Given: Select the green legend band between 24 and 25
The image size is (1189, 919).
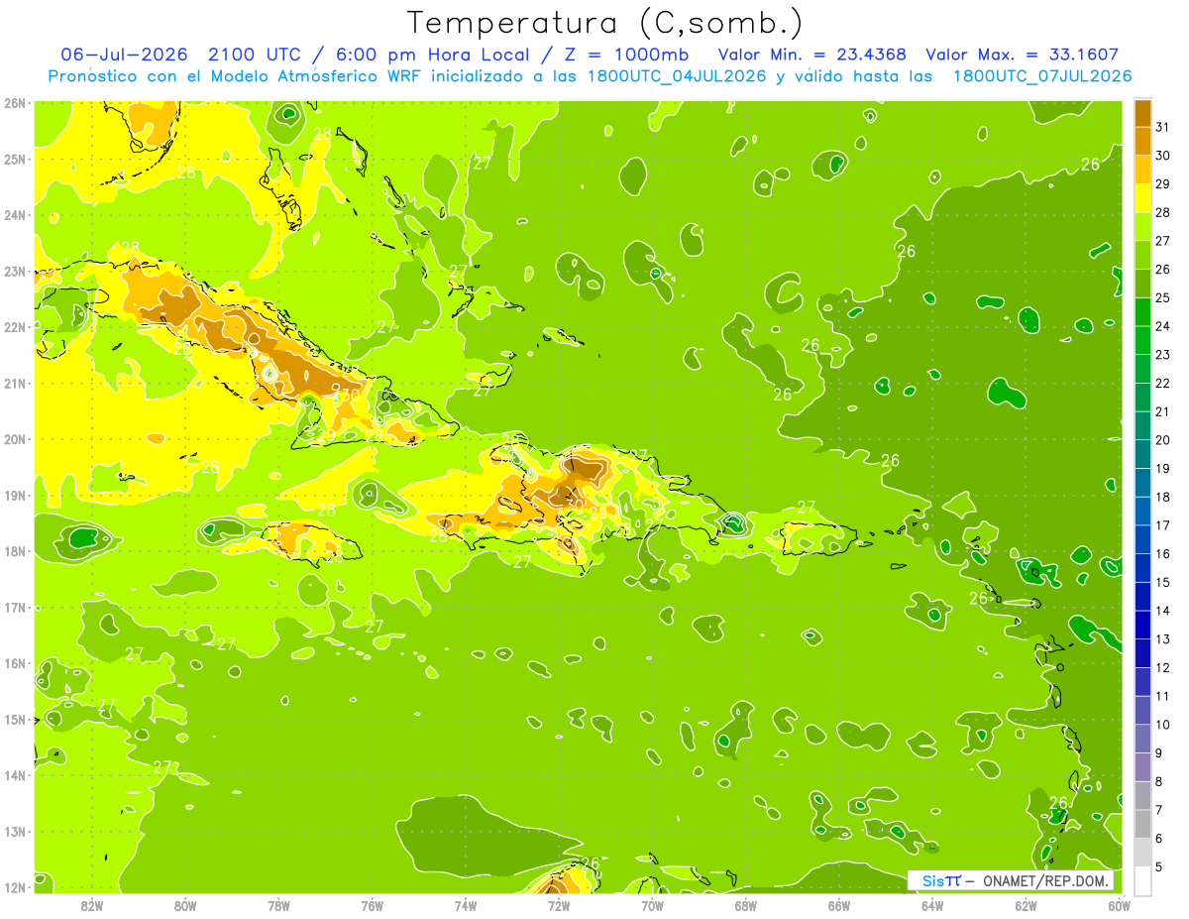Looking at the screenshot, I should pyautogui.click(x=1142, y=311).
